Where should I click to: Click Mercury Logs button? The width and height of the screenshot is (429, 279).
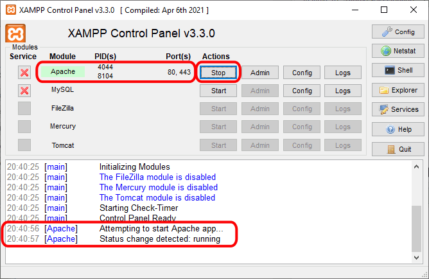pyautogui.click(x=343, y=127)
